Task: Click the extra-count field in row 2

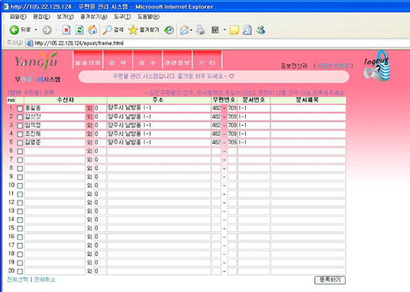Action: pyautogui.click(x=100, y=116)
